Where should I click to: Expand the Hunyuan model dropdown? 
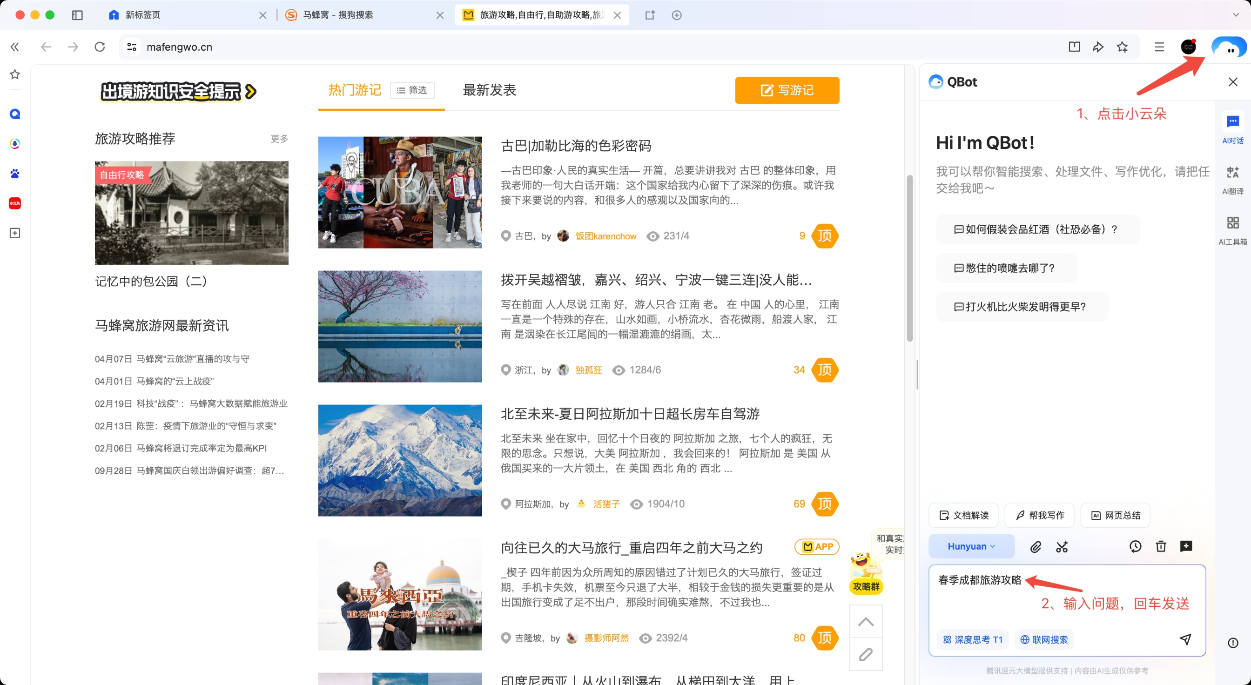971,546
